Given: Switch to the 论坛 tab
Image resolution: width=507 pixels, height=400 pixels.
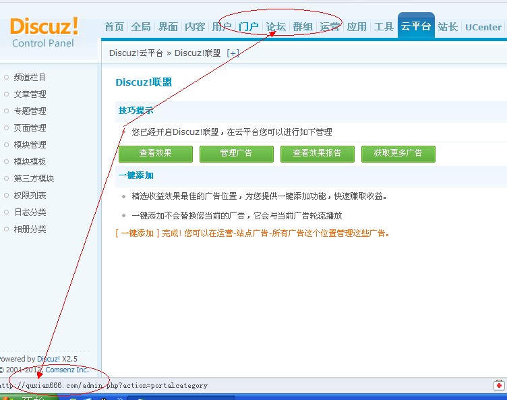Looking at the screenshot, I should pos(276,27).
